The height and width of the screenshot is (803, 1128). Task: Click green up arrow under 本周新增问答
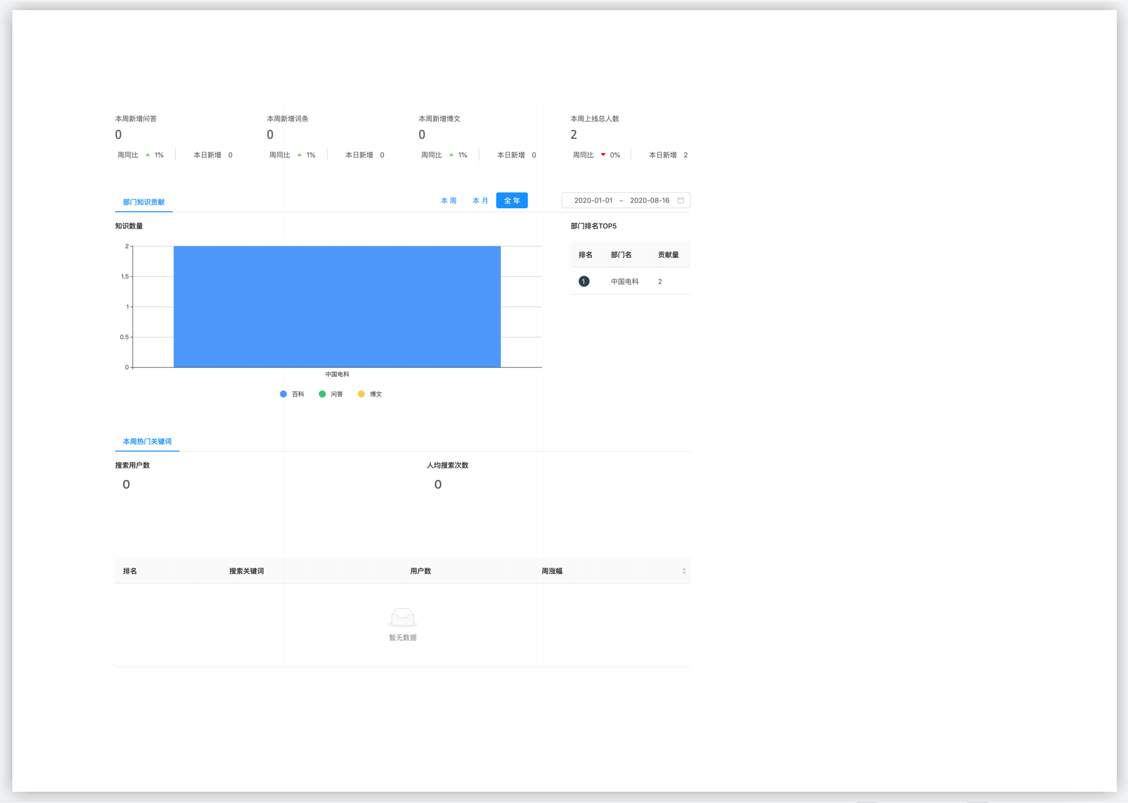148,155
